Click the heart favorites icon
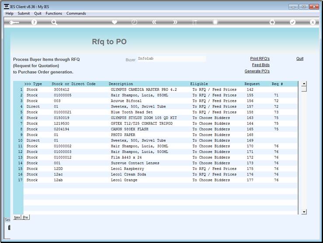Screen dimensions: 323x243 click(x=115, y=22)
